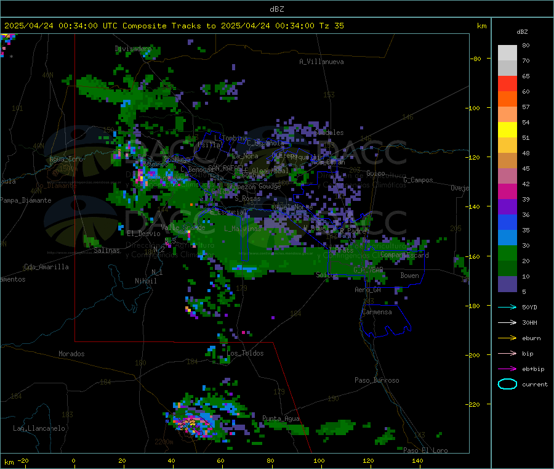
Task: Click the km unit label at bottom-left
Action: 9,462
